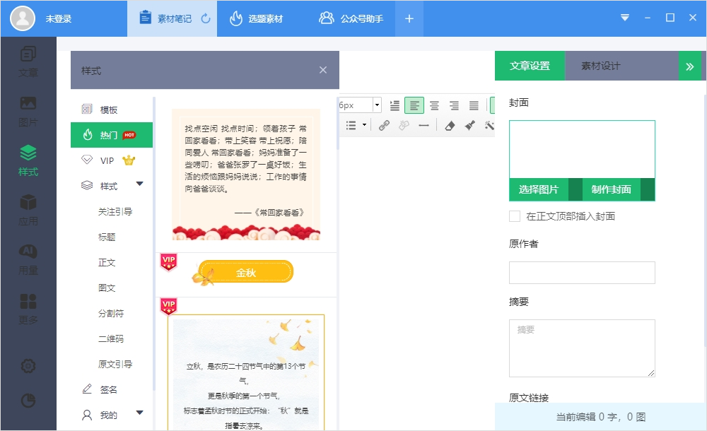Choose 正文 style type
This screenshot has width=707, height=431.
107,262
